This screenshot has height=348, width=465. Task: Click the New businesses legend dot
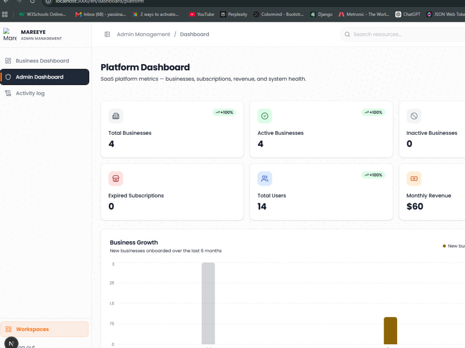click(444, 246)
